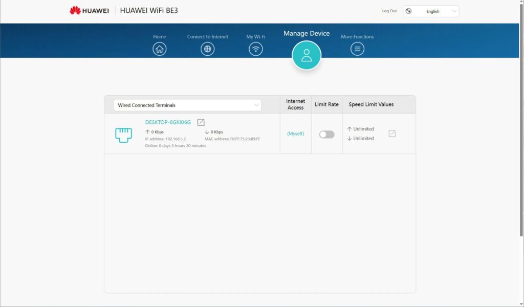Viewport: 524px width, 307px height.
Task: Click the Log Out link
Action: [389, 11]
